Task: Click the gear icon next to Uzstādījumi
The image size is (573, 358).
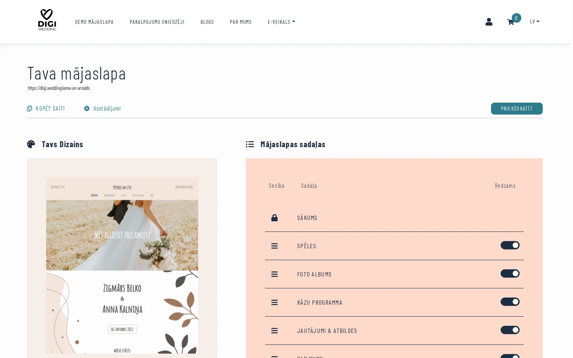Action: (87, 108)
